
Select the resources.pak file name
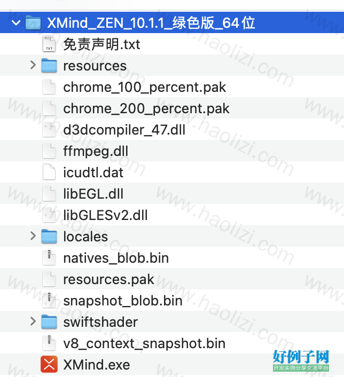[x=108, y=280]
